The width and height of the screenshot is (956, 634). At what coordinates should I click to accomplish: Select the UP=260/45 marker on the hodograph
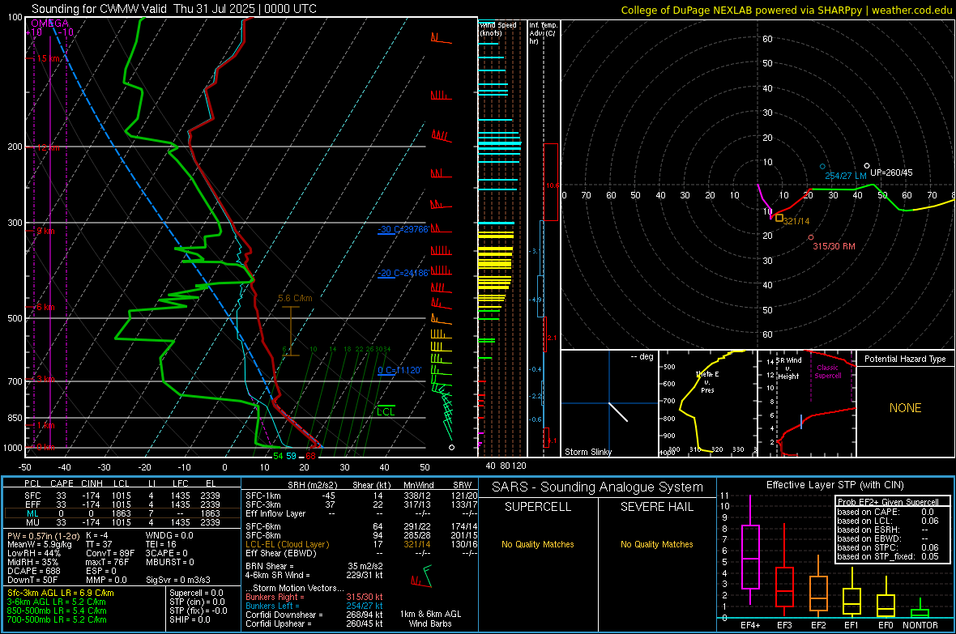point(867,166)
